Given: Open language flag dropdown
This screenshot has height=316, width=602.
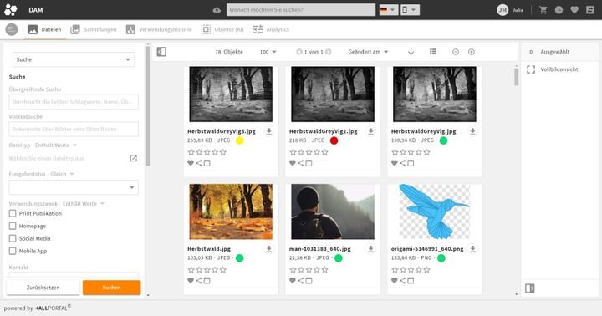Looking at the screenshot, I should (388, 10).
